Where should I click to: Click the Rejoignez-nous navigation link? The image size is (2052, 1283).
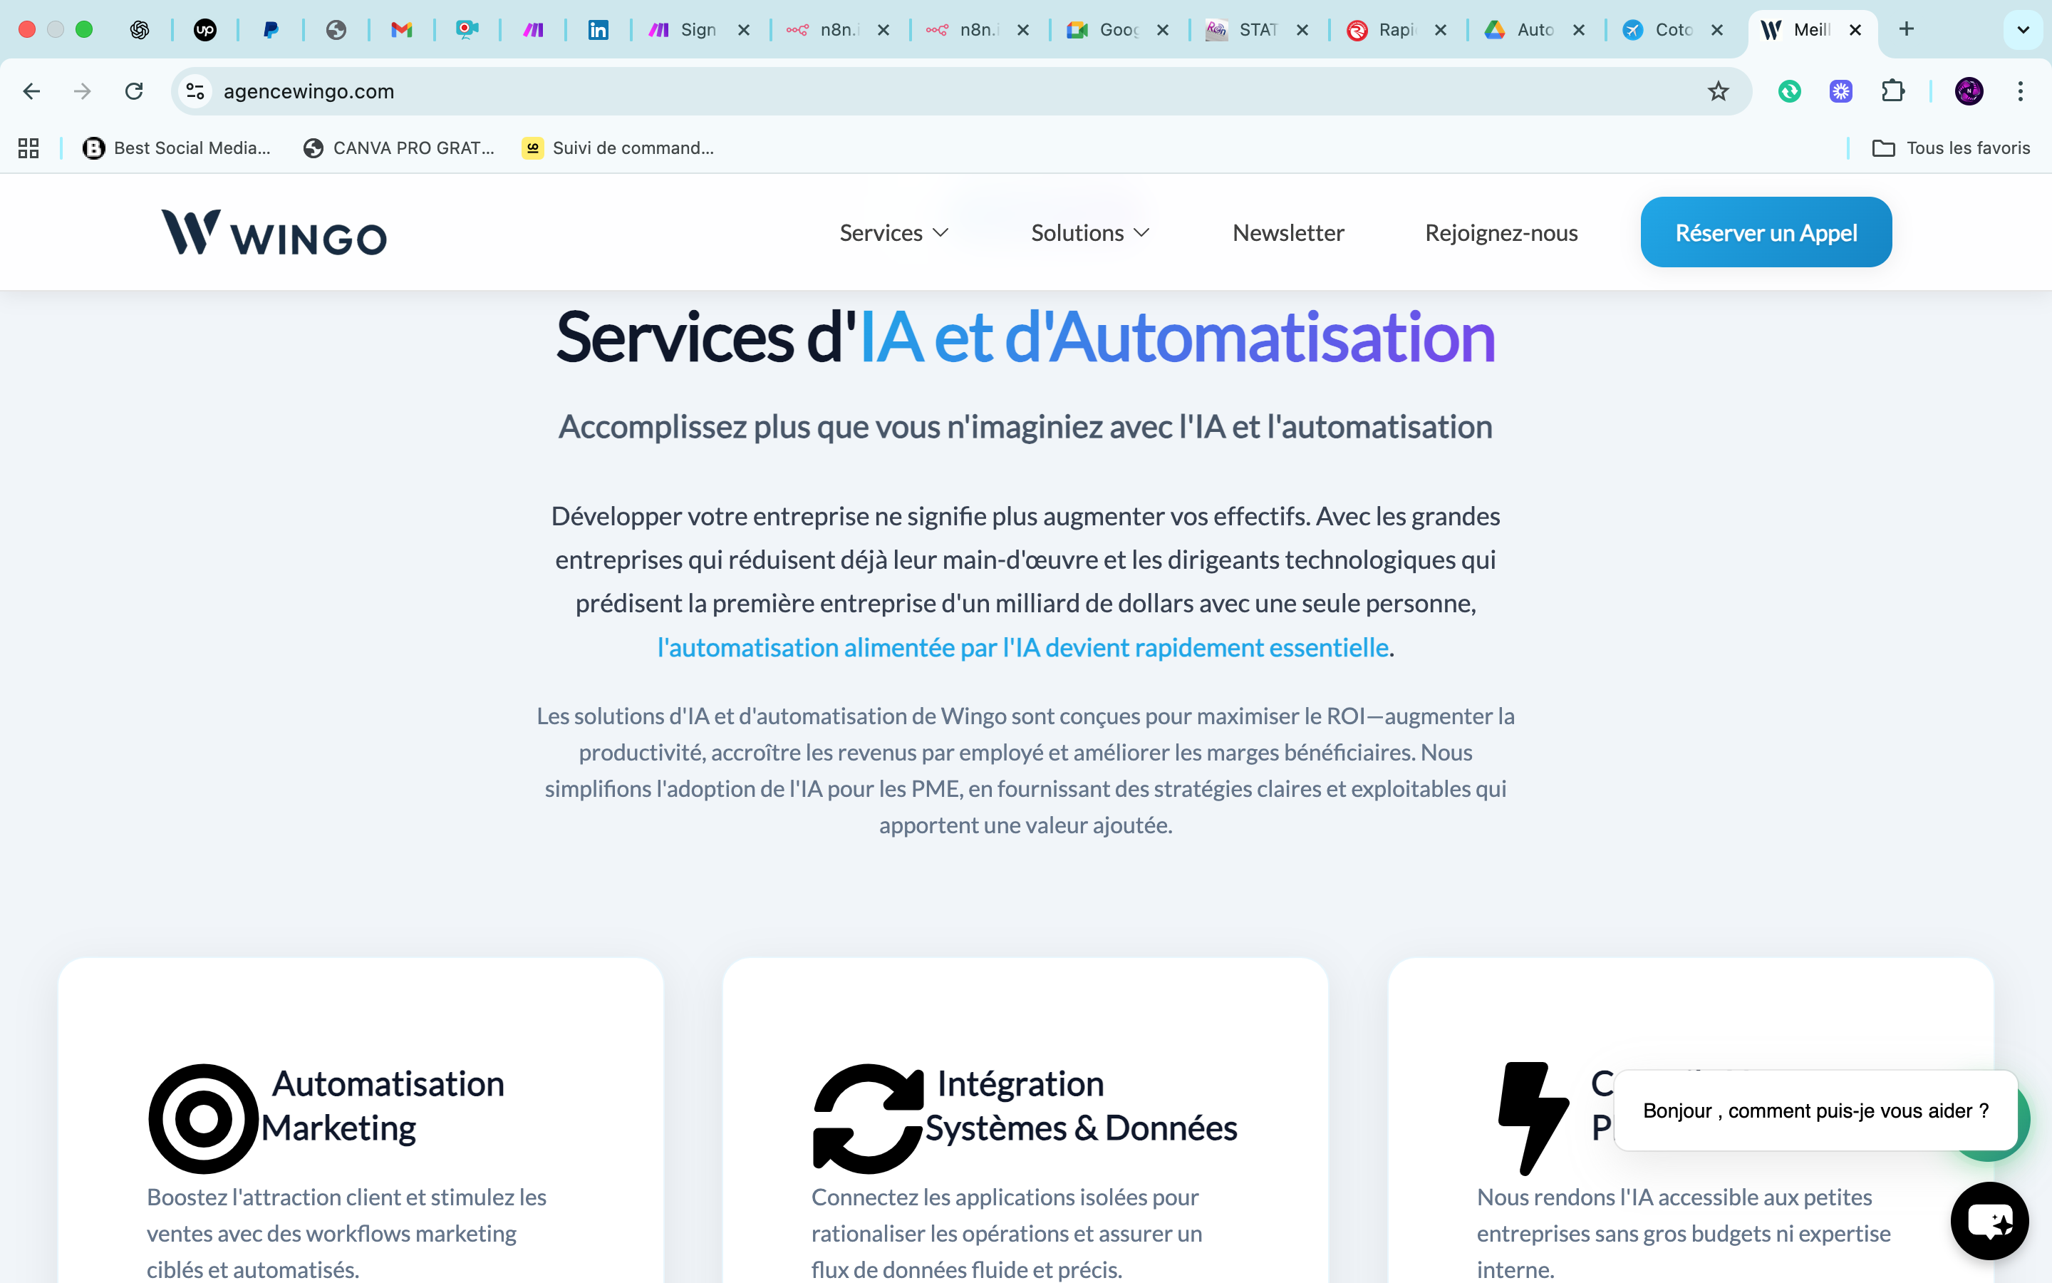coord(1501,232)
